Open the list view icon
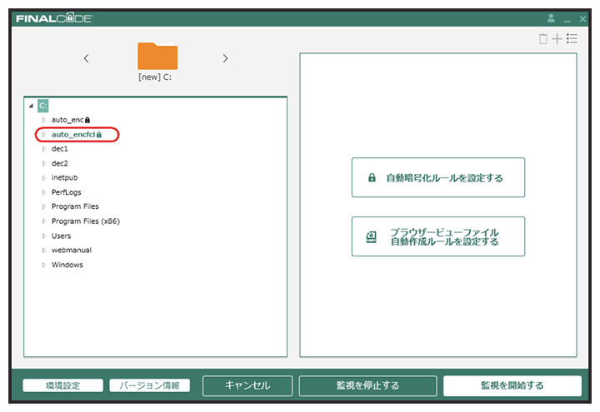 (x=572, y=38)
